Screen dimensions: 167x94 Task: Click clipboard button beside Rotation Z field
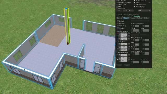tap(129, 60)
